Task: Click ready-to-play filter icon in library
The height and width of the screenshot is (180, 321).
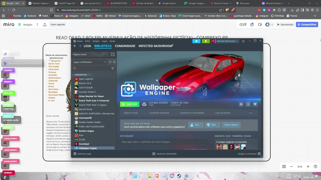Action: [x=114, y=62]
